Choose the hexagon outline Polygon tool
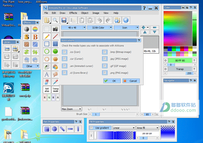The image size is (203, 143). (47, 59)
